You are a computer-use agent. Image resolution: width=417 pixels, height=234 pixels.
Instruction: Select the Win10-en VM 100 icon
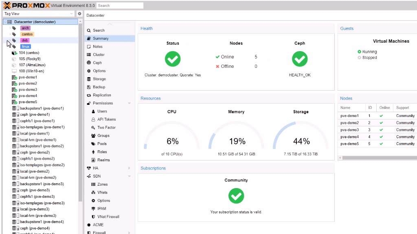pyautogui.click(x=14, y=71)
